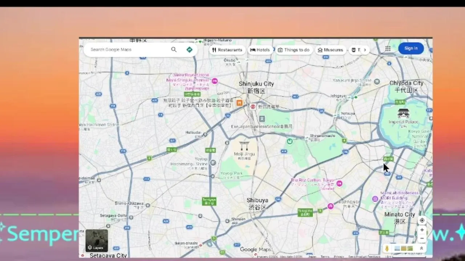The image size is (465, 261).
Task: Click the Hachimangu Shrine gray marker
Action: [213, 163]
